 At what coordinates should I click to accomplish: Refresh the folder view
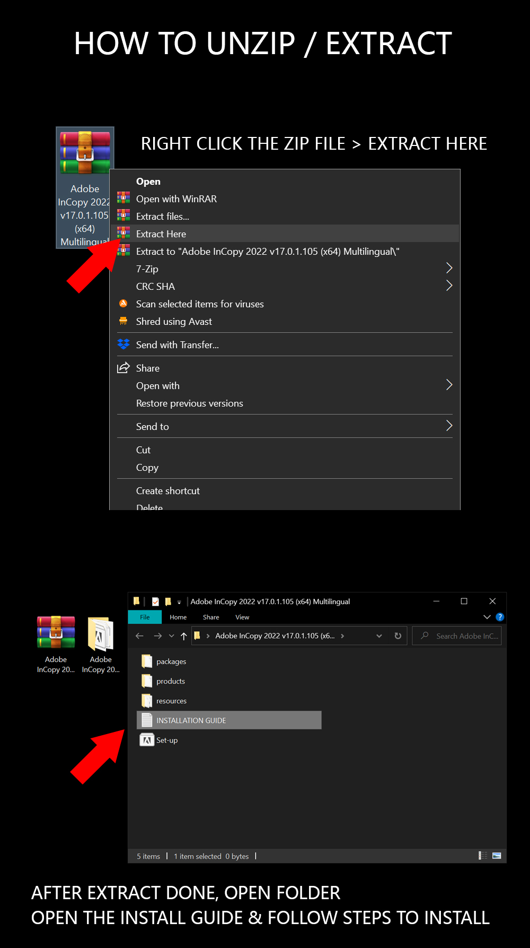coord(398,636)
